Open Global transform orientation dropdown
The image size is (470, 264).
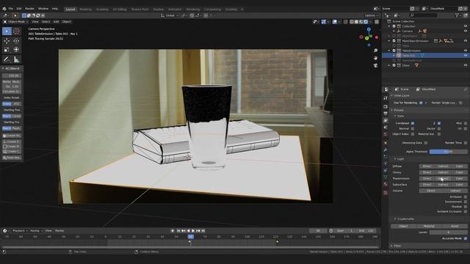[170, 15]
